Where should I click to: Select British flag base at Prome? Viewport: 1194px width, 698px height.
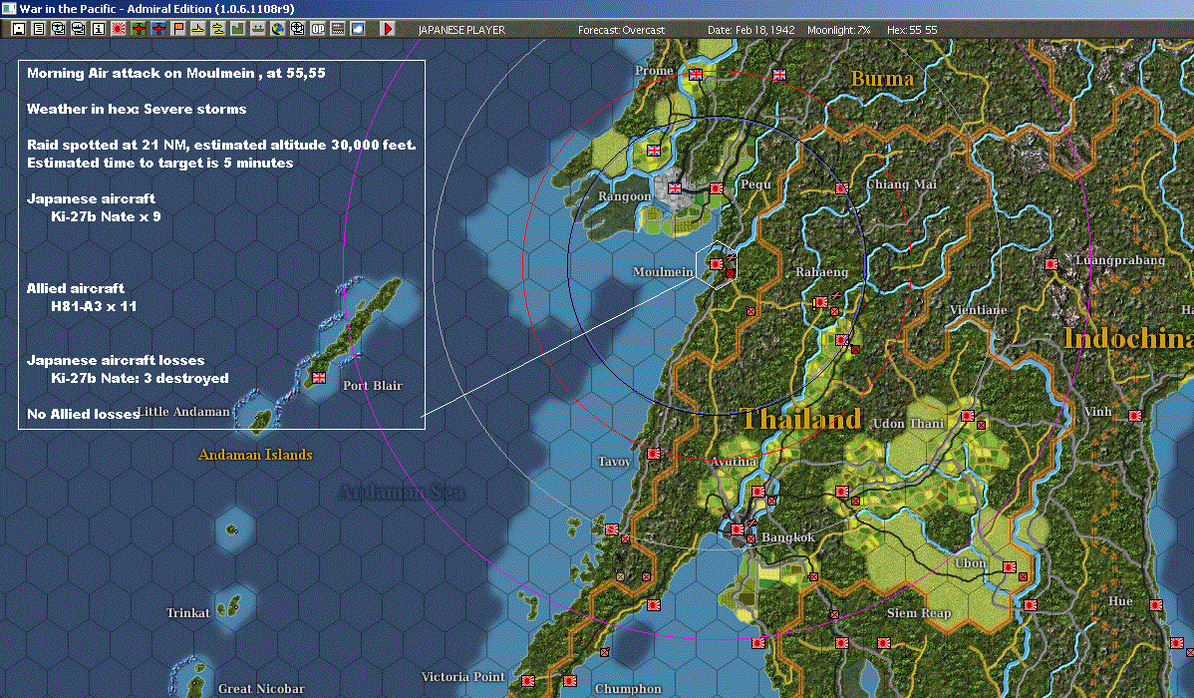(696, 74)
